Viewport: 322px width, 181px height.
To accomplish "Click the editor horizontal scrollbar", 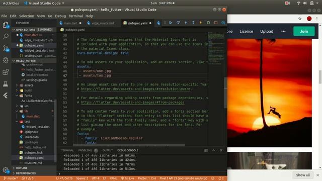I will click(x=129, y=145).
